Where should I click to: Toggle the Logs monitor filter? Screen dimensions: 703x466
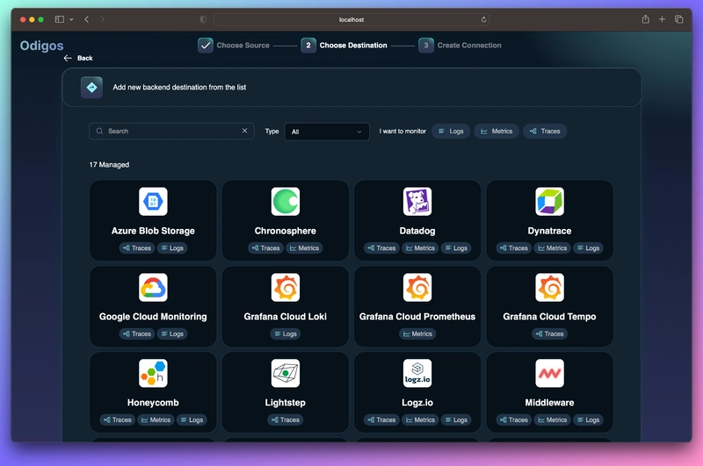click(x=451, y=131)
